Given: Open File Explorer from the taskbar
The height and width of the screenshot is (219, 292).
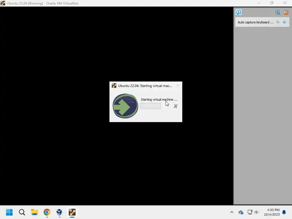Looking at the screenshot, I should (35, 212).
